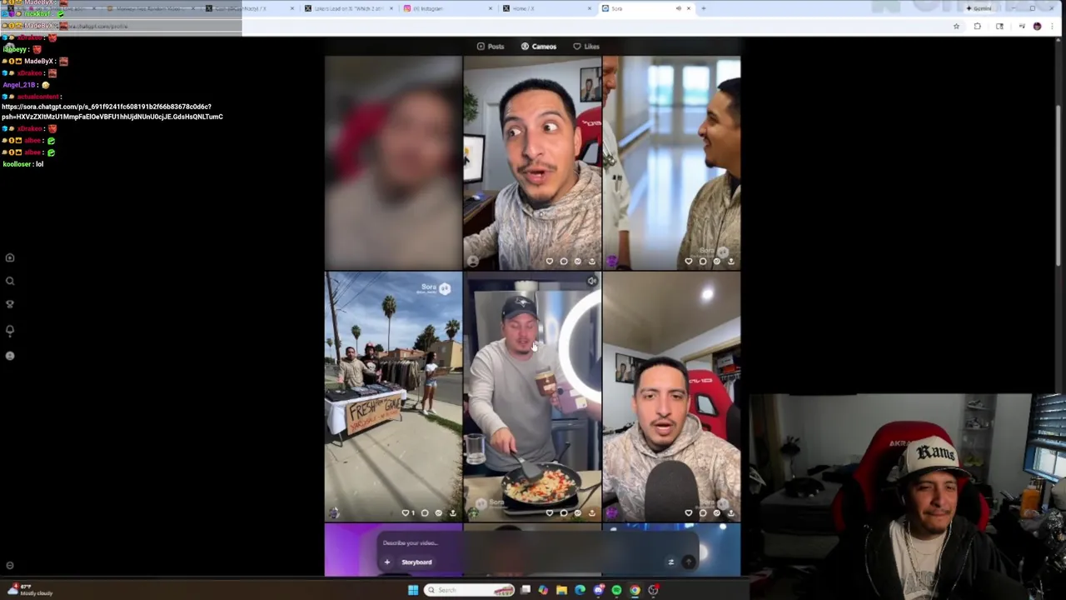1066x600 pixels.
Task: Like the talking-man video in the top row
Action: coord(549,262)
